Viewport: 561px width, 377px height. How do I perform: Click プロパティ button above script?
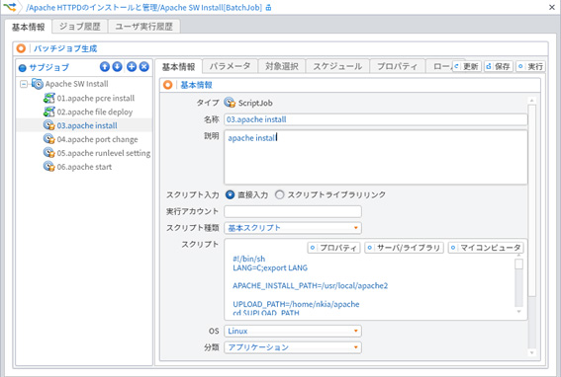pos(333,248)
